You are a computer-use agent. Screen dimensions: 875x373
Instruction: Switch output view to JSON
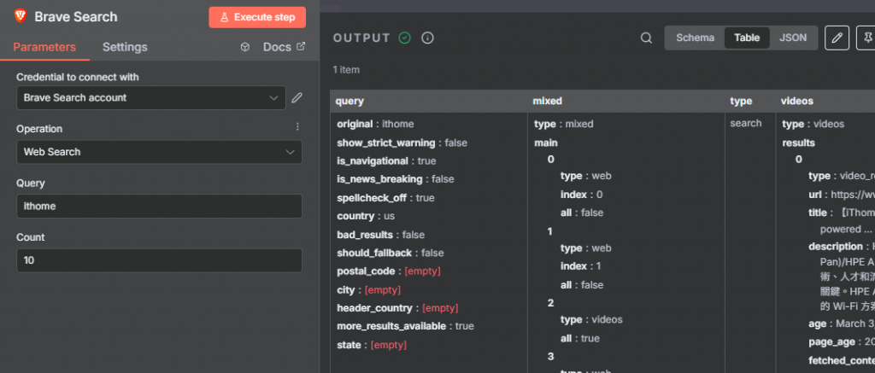[x=793, y=38]
